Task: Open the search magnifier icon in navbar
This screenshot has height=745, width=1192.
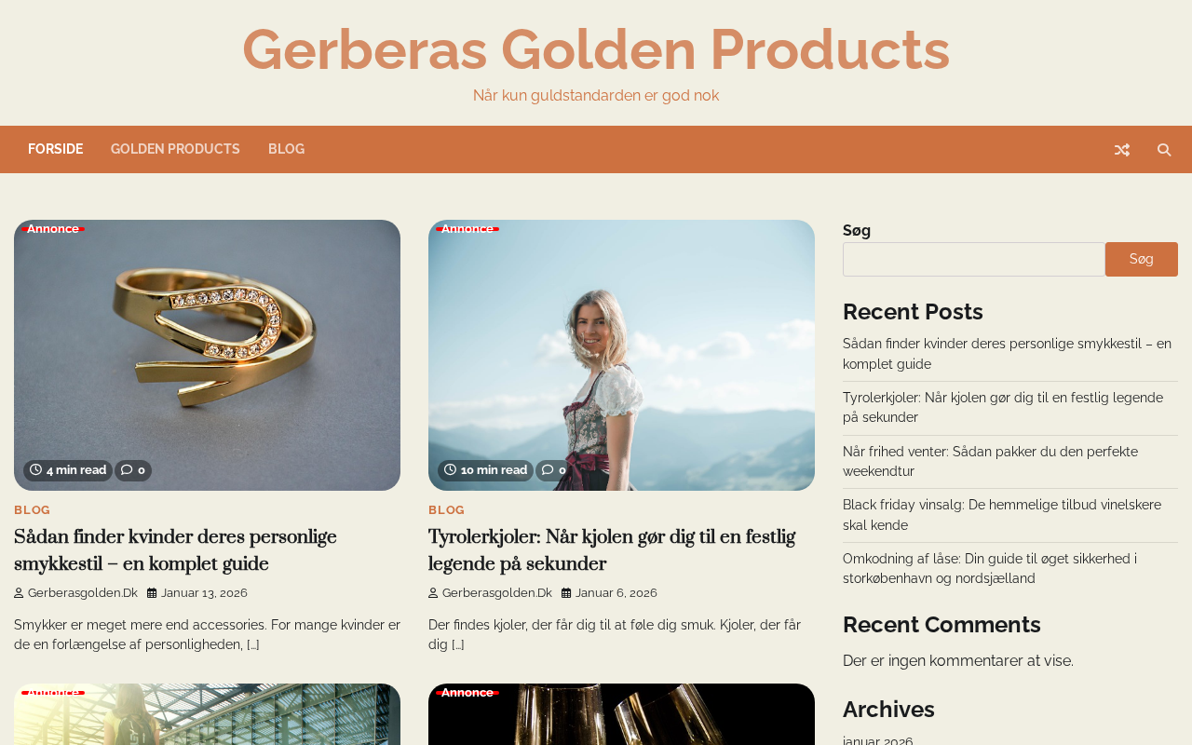Action: pyautogui.click(x=1164, y=150)
